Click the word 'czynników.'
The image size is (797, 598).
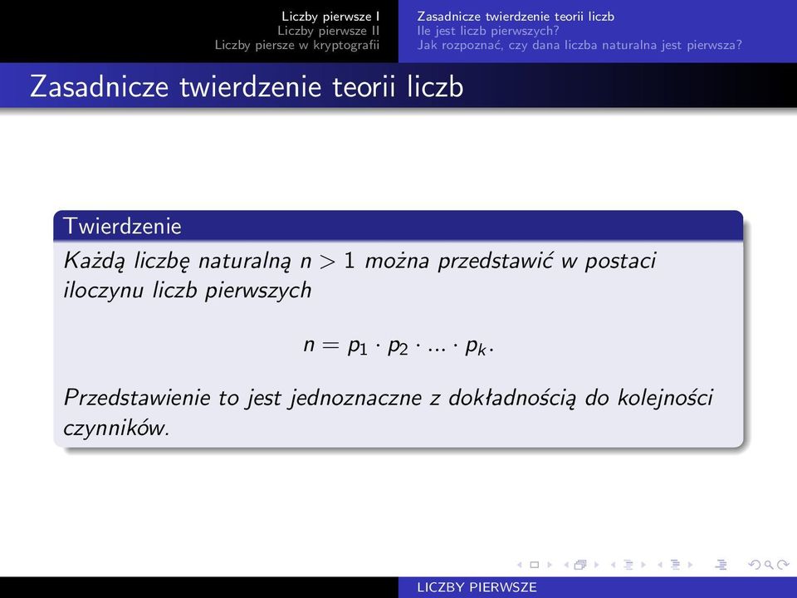[x=116, y=428]
